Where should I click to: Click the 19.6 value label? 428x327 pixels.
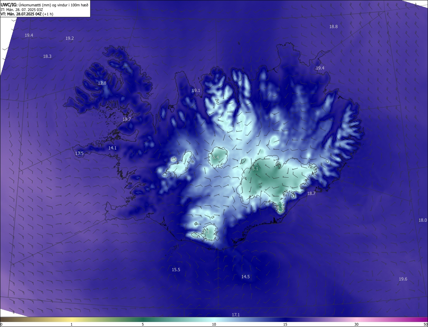pyautogui.click(x=403, y=279)
